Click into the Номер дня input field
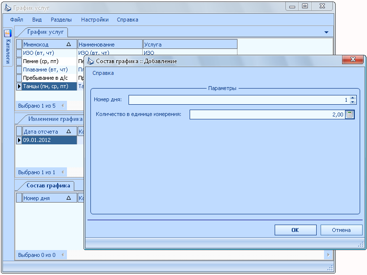 [239, 100]
